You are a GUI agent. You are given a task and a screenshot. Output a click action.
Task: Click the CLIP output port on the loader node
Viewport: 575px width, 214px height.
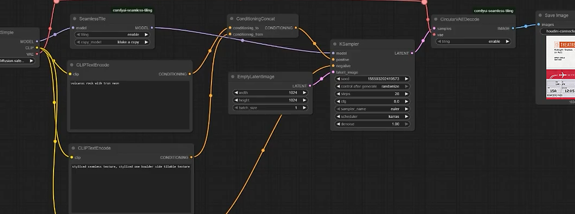pos(37,47)
